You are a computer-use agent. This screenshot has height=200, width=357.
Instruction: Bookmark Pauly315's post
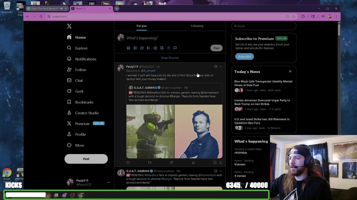pos(215,162)
